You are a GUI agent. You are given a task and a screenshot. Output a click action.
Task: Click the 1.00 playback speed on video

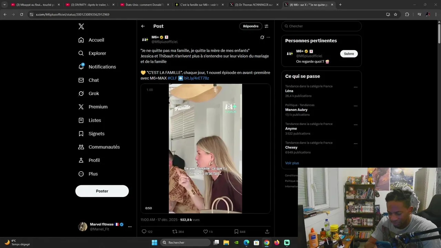150,90
